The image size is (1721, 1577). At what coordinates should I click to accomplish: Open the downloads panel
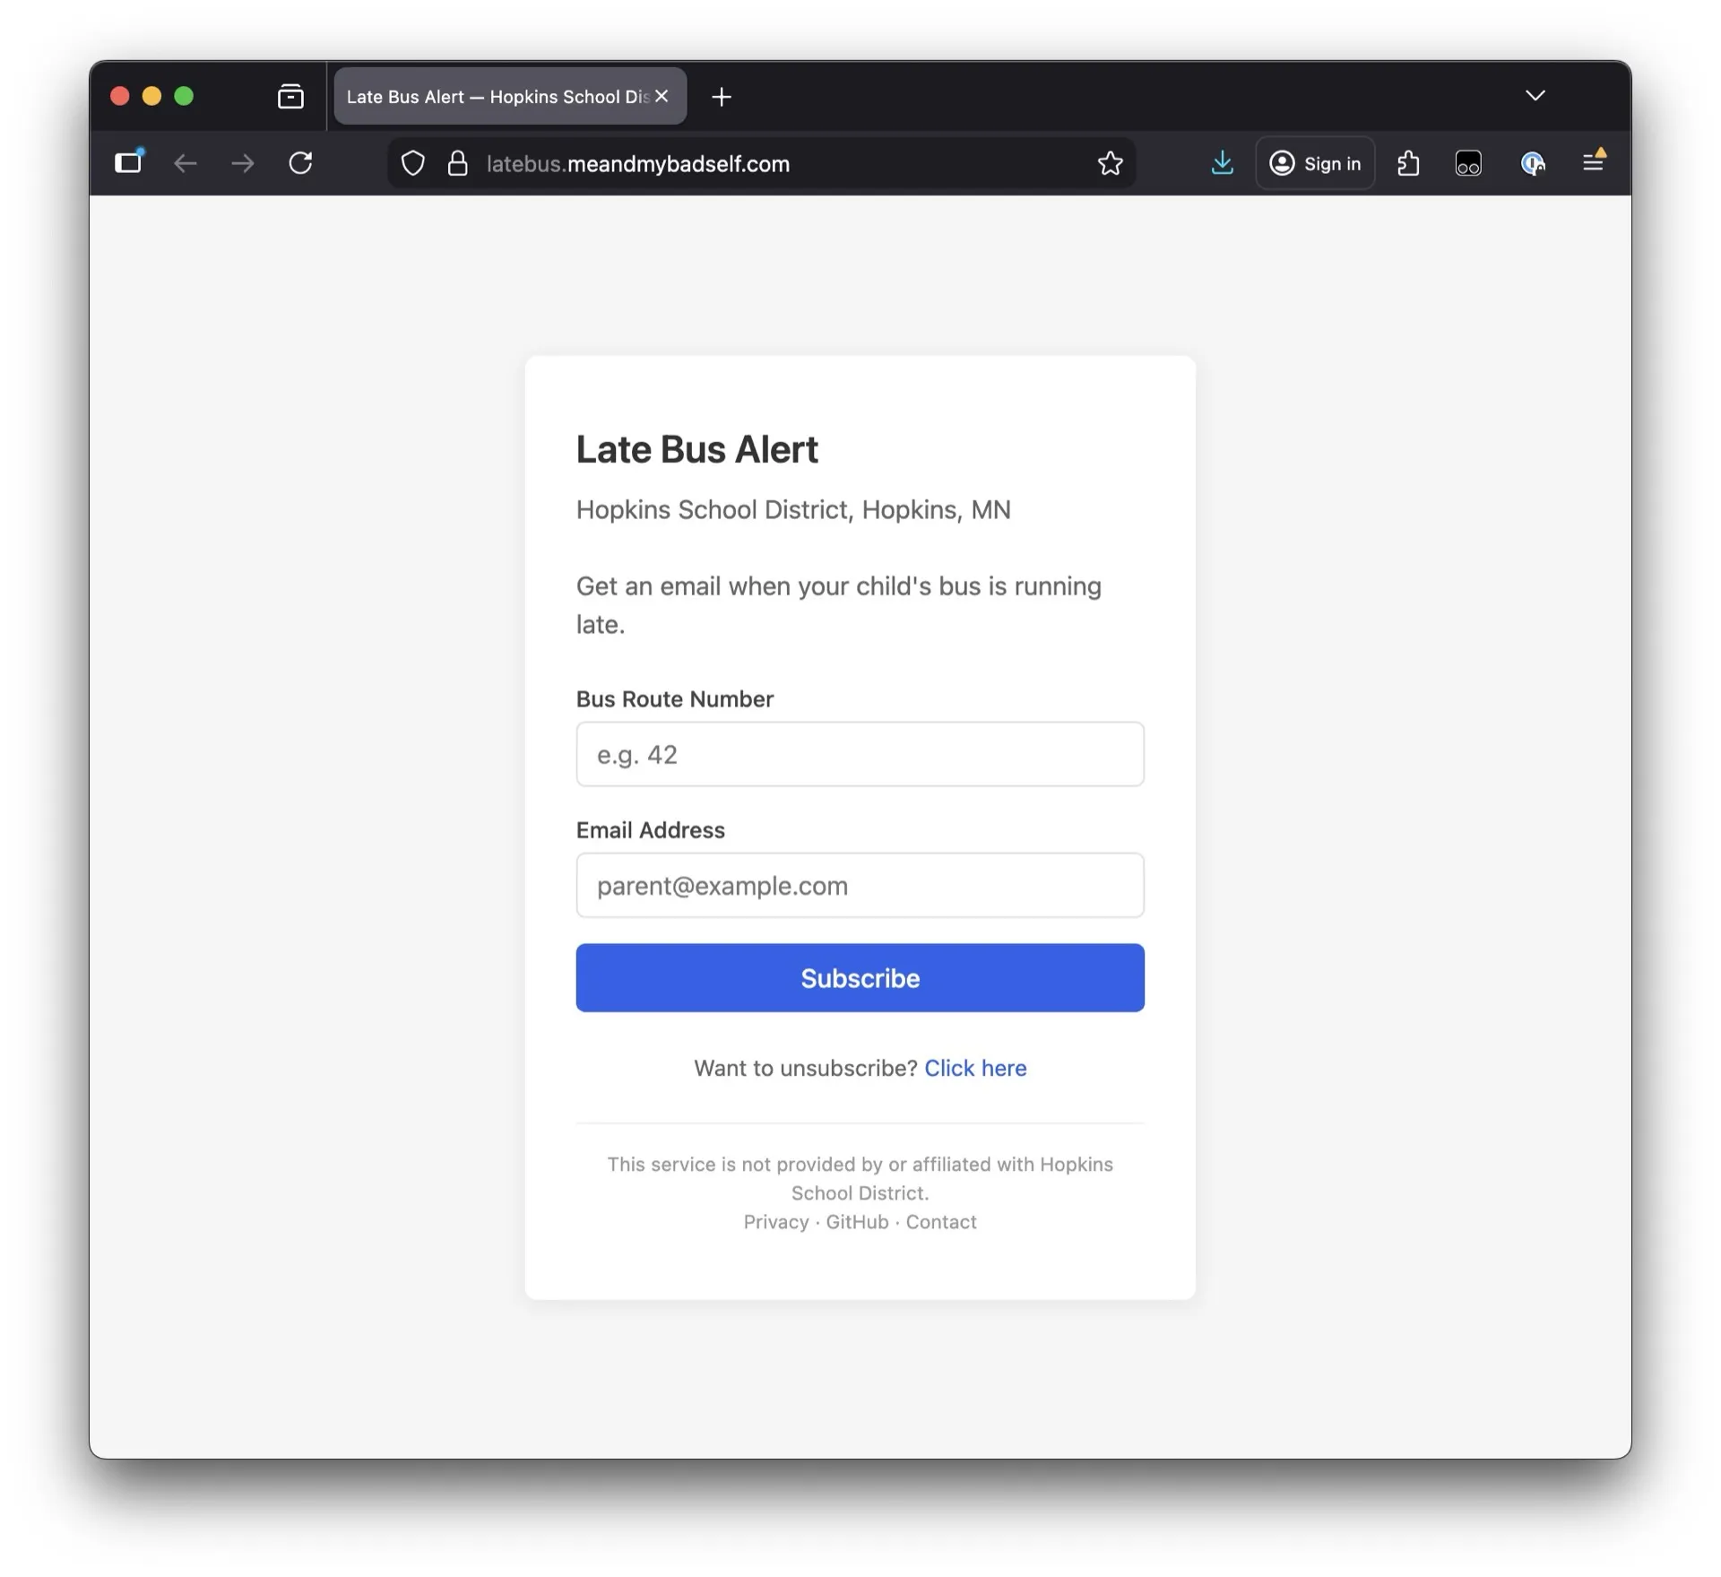coord(1222,163)
